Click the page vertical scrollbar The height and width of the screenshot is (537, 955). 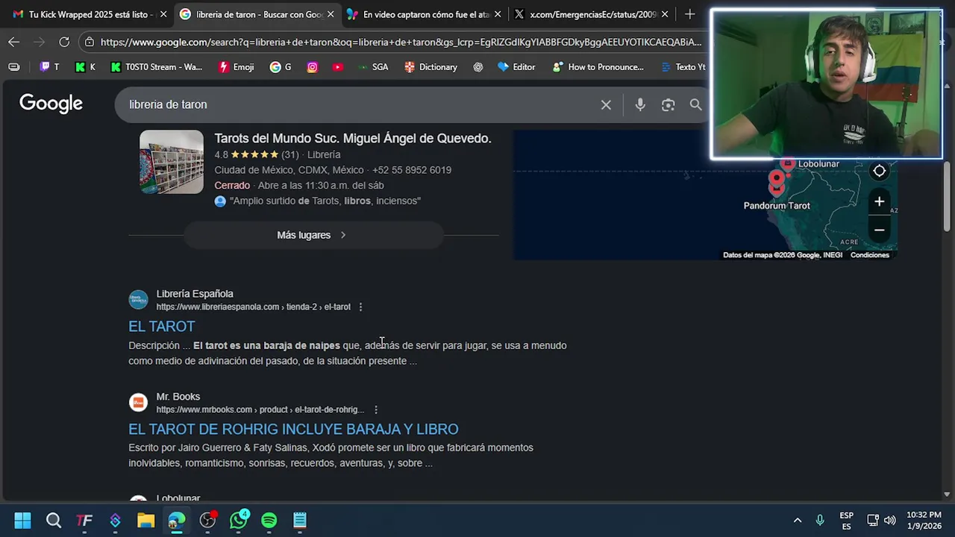pos(947,198)
